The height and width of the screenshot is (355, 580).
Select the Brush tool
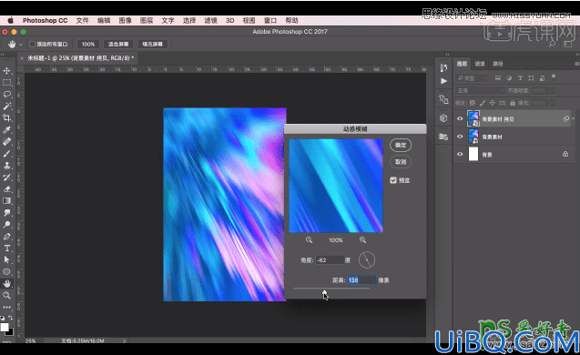click(x=6, y=154)
